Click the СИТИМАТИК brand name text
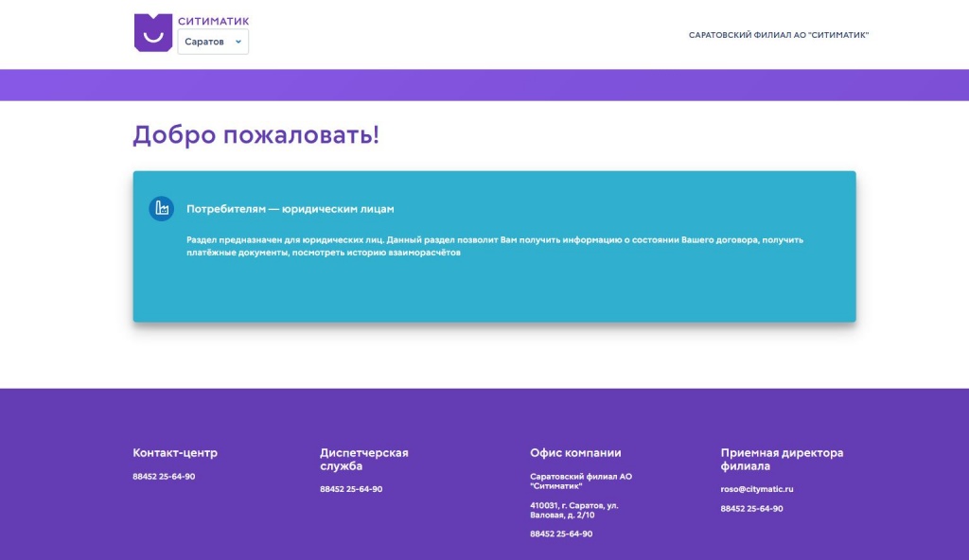This screenshot has height=560, width=969. [213, 21]
